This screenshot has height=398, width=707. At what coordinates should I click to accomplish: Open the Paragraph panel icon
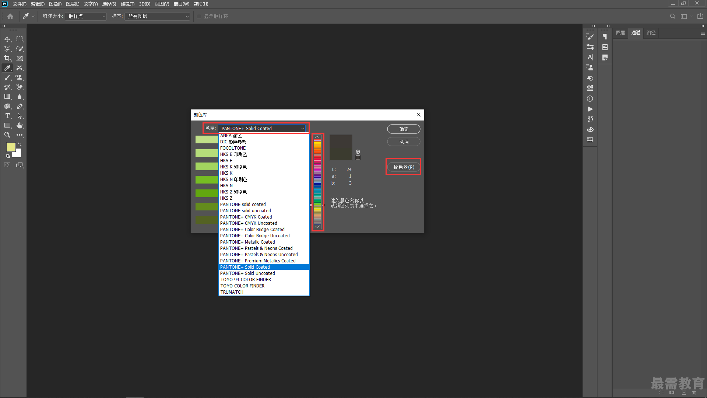pos(605,36)
